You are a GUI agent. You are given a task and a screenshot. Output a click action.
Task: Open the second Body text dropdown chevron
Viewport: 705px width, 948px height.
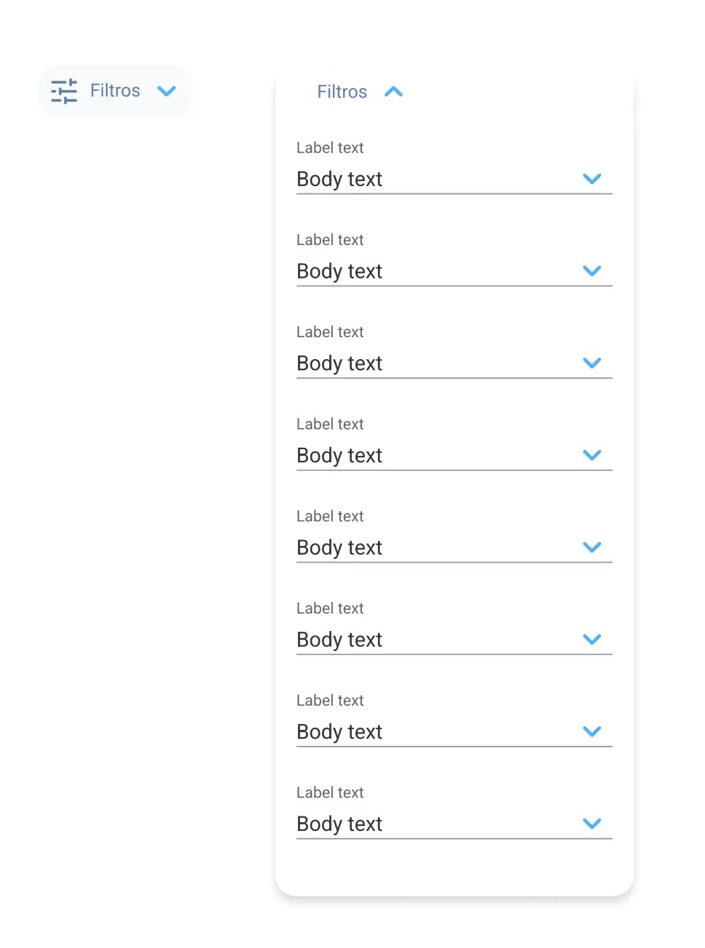tap(592, 271)
